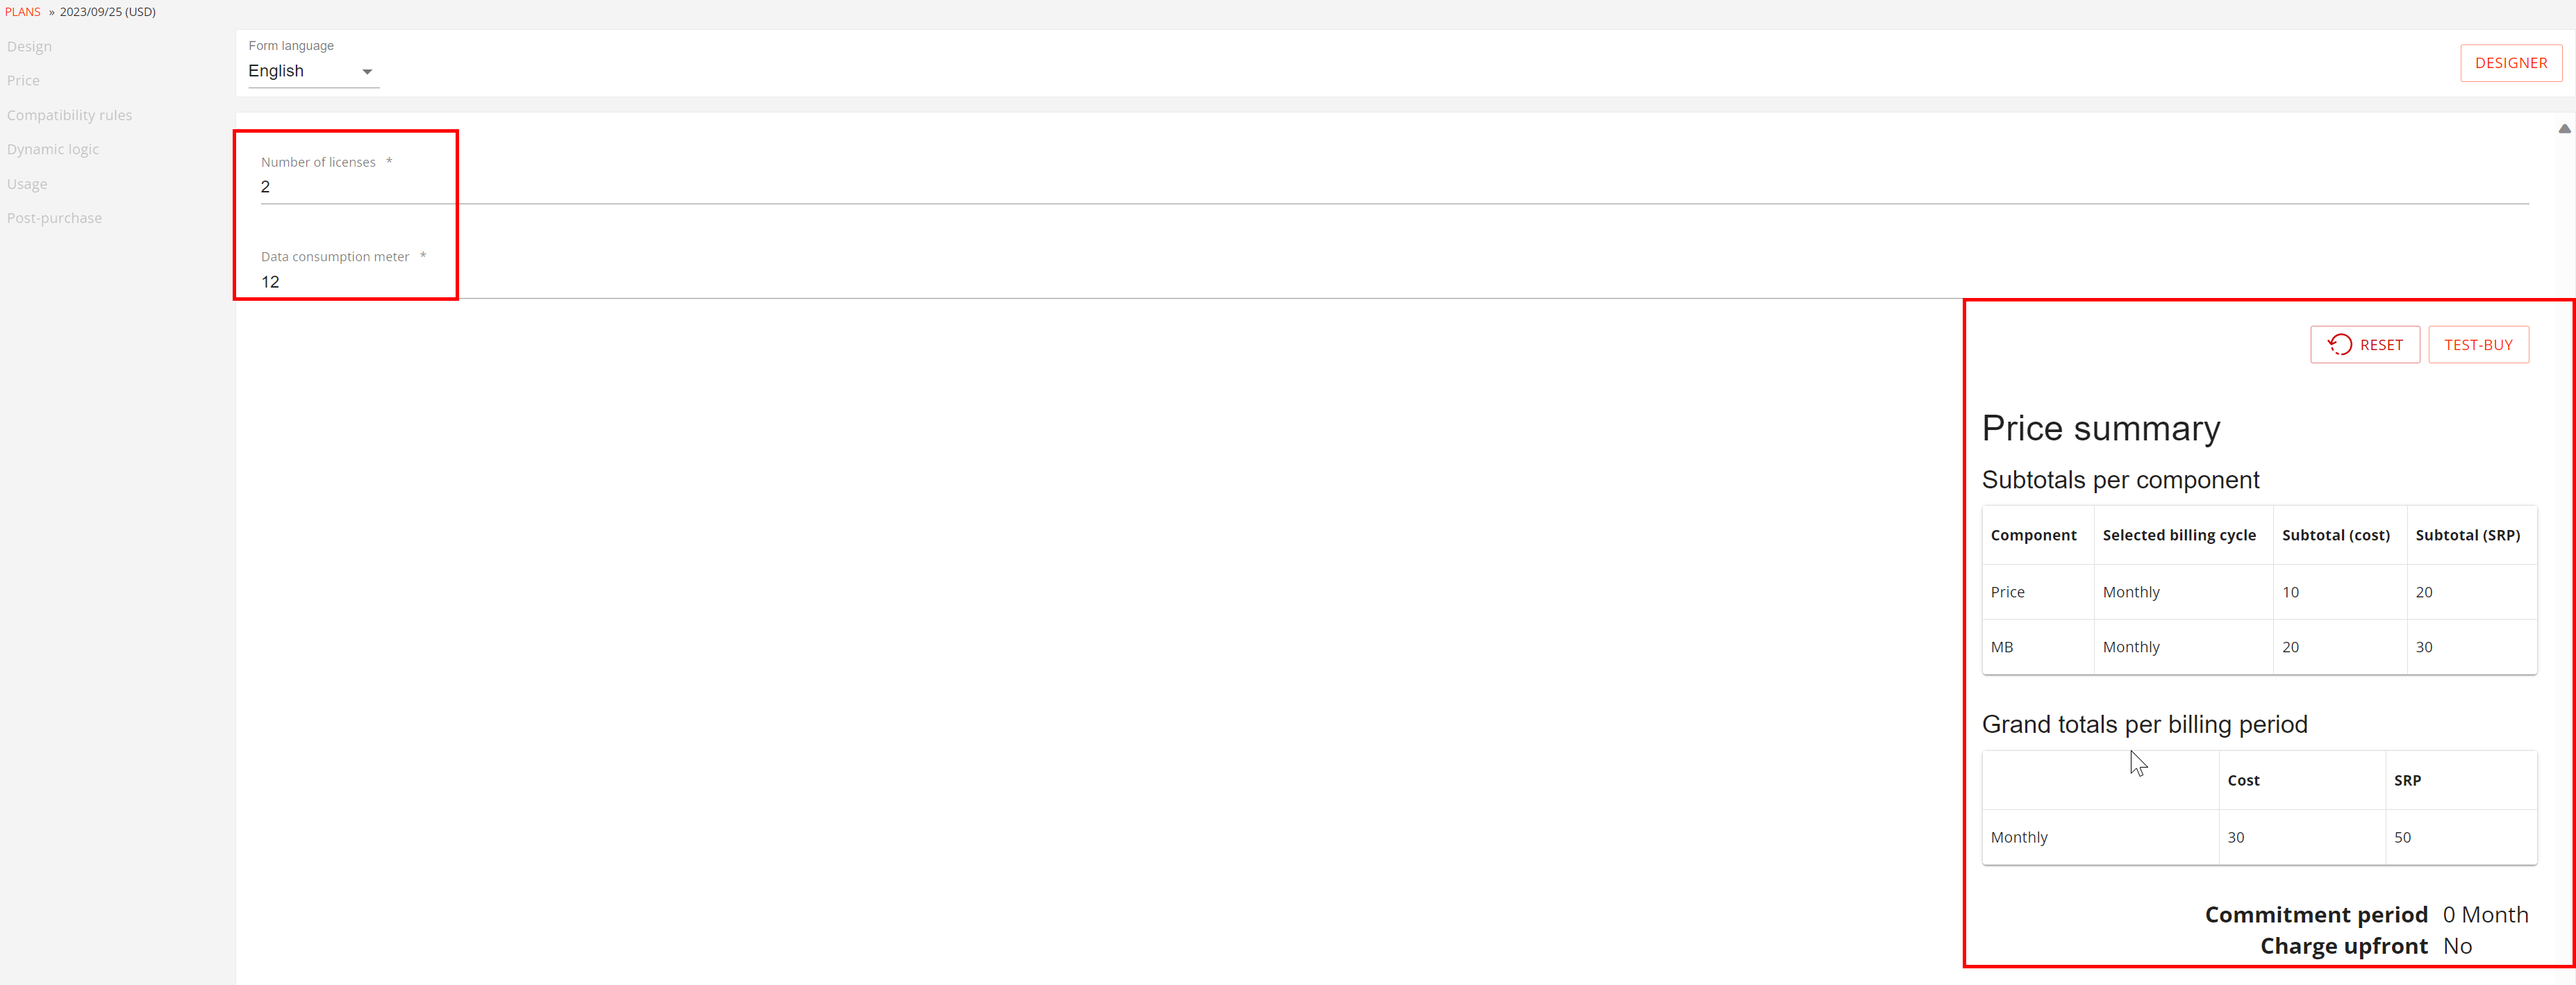Image resolution: width=2576 pixels, height=985 pixels.
Task: Click the scroll-up arrow in the scrollbar
Action: click(2564, 129)
